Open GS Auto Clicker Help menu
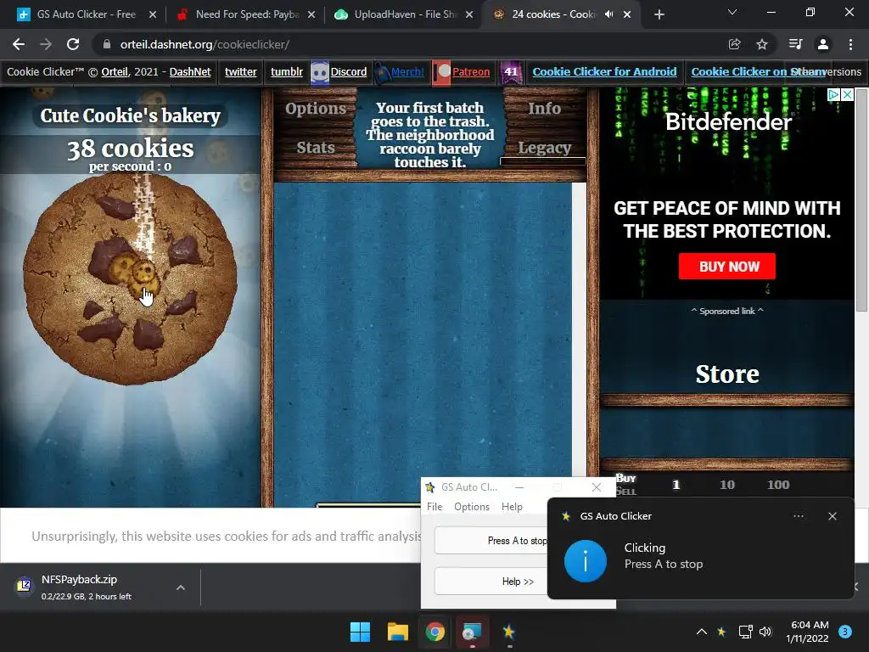This screenshot has width=869, height=652. coord(512,507)
